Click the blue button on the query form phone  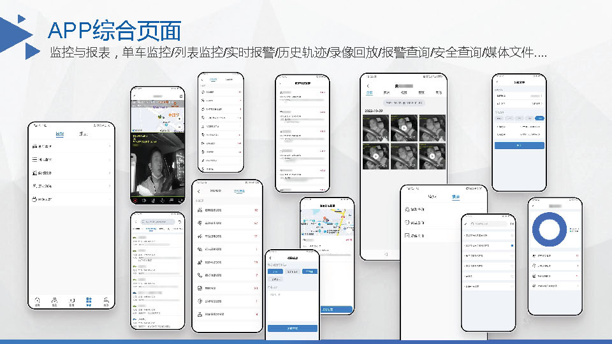coord(519,145)
